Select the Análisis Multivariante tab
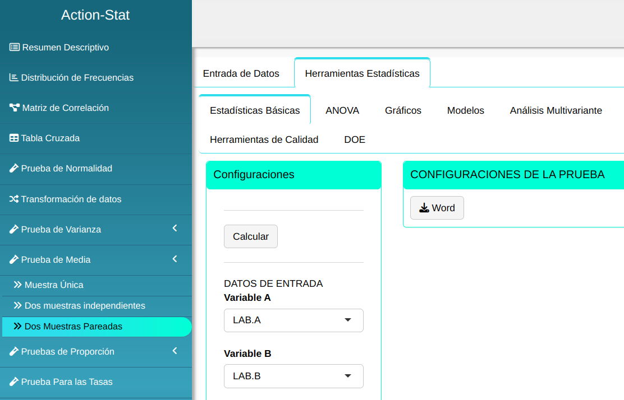The height and width of the screenshot is (400, 624). point(556,110)
